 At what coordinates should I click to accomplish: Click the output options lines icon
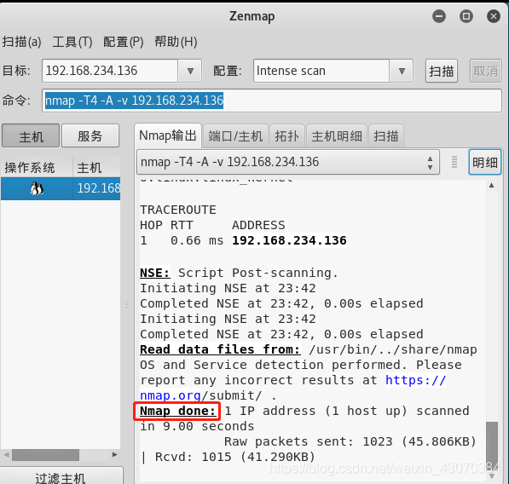(454, 162)
